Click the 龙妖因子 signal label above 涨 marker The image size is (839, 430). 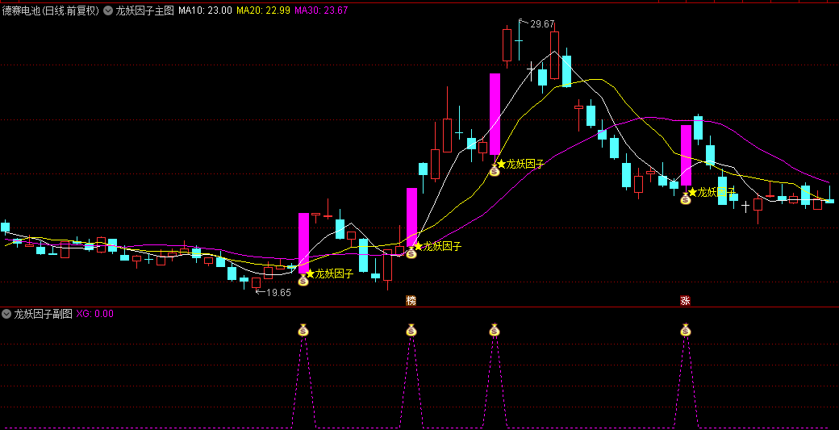[716, 192]
